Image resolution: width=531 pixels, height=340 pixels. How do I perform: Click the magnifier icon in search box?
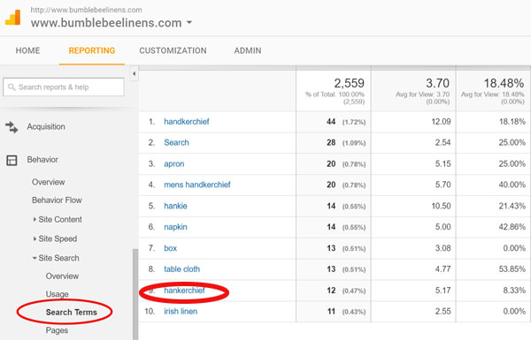point(12,87)
